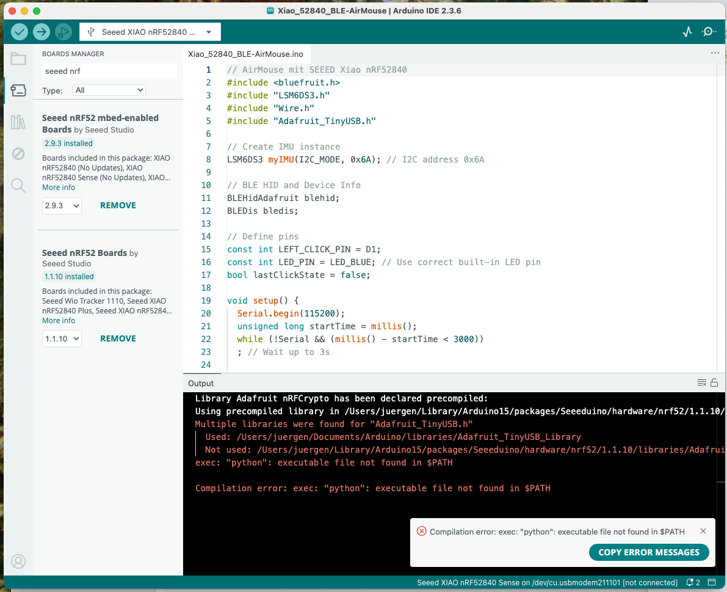Toggle the output lock icon

(714, 382)
